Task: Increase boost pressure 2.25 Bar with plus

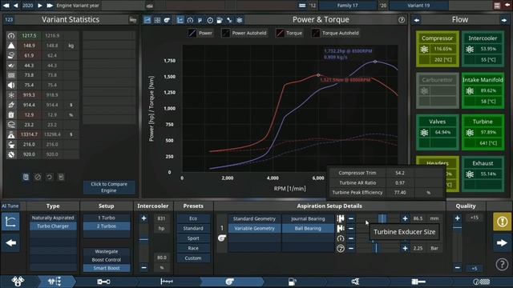Action: tap(405, 248)
